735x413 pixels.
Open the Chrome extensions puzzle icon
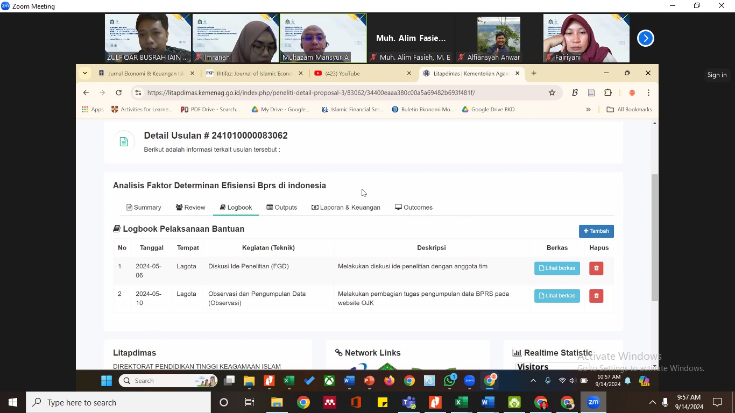click(608, 93)
